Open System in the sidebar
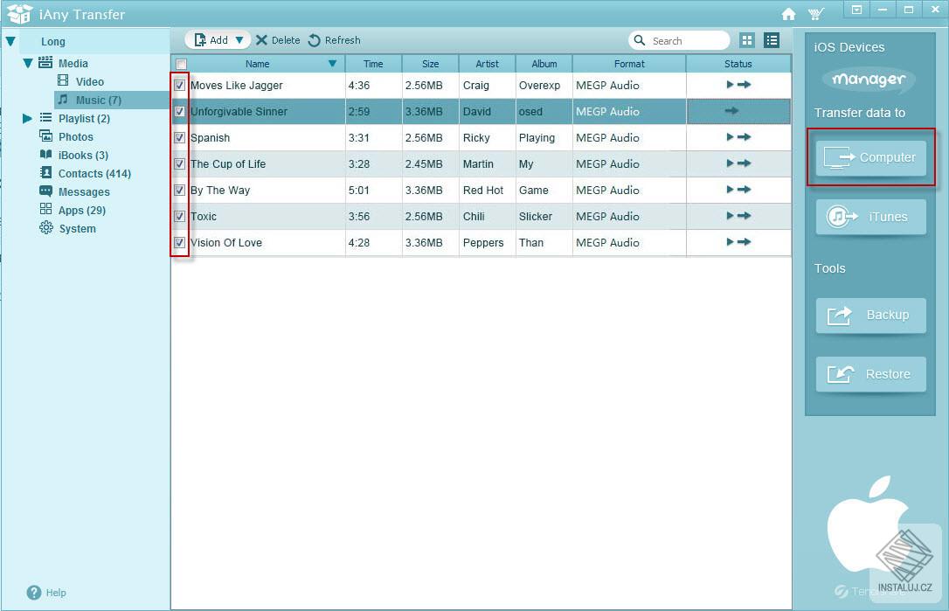 (67, 228)
